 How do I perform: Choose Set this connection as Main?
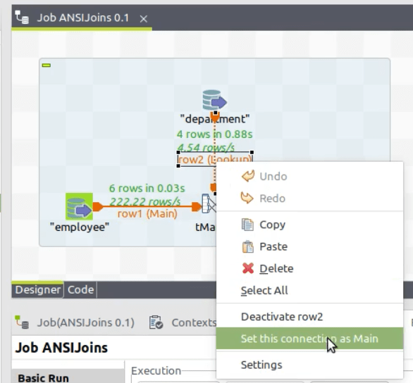point(310,339)
